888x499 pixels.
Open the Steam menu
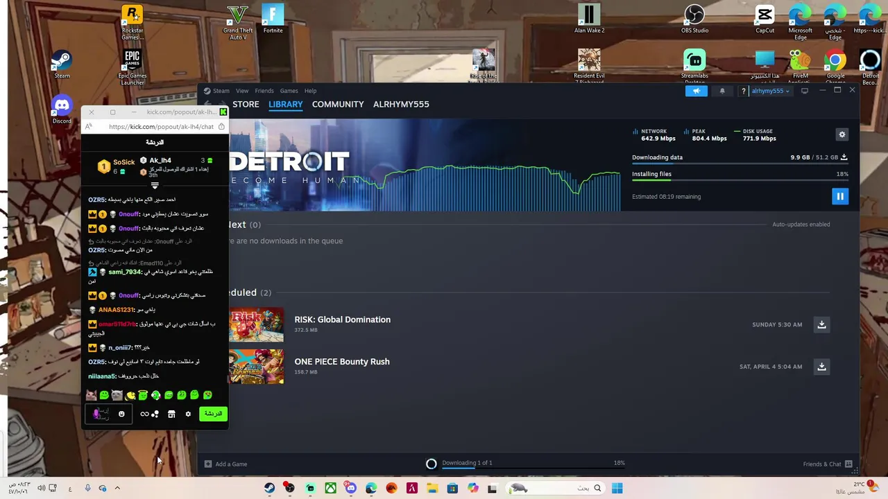(221, 91)
